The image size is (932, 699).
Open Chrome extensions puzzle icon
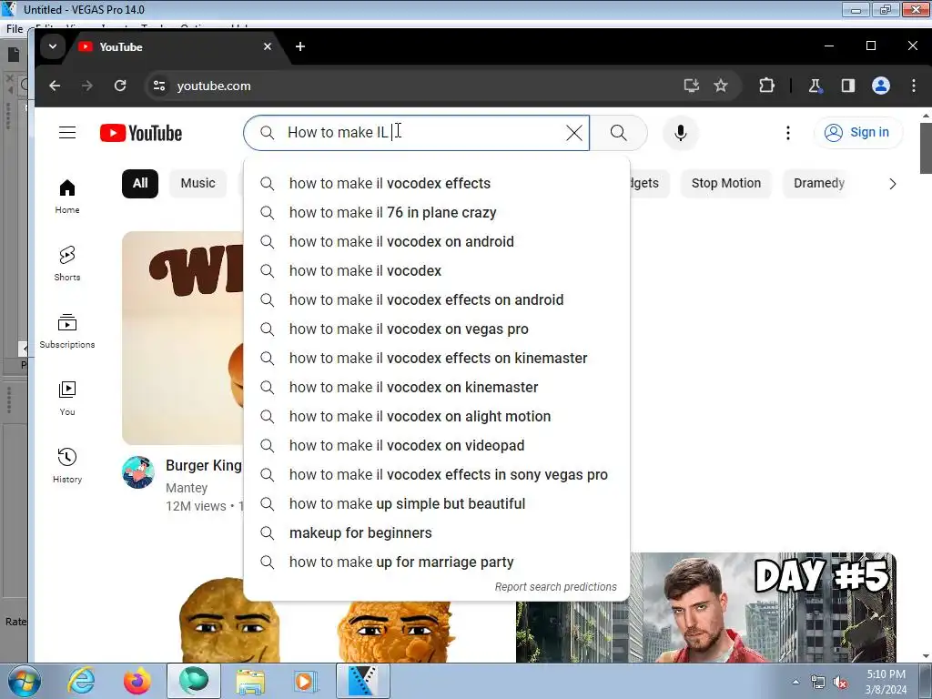coord(766,86)
